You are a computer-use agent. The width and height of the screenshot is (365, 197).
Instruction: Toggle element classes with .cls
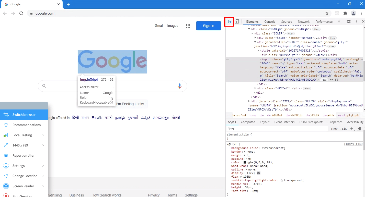tap(343, 129)
